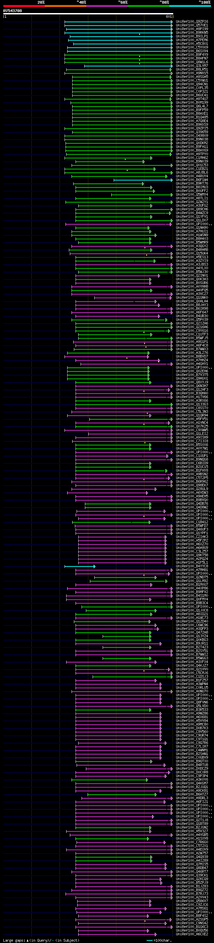Select the UniRef100_Q9ZPI5 label
The width and height of the screenshot is (214, 943).
192,128
